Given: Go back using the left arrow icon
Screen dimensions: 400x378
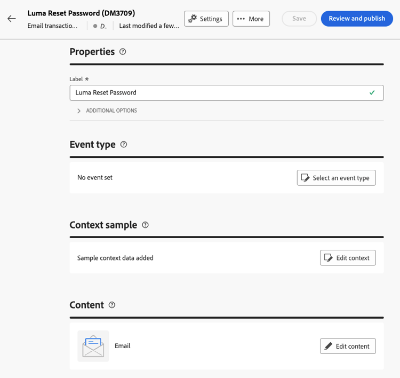Looking at the screenshot, I should [12, 19].
